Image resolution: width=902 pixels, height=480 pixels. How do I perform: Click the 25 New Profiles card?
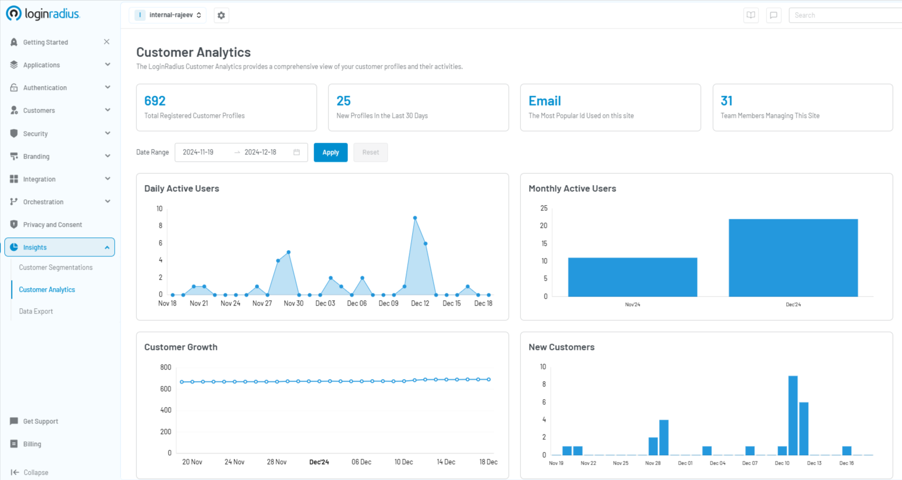(x=418, y=107)
